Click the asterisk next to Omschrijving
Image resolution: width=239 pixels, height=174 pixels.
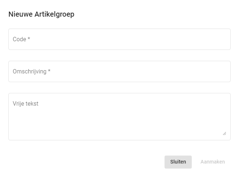[49, 71]
